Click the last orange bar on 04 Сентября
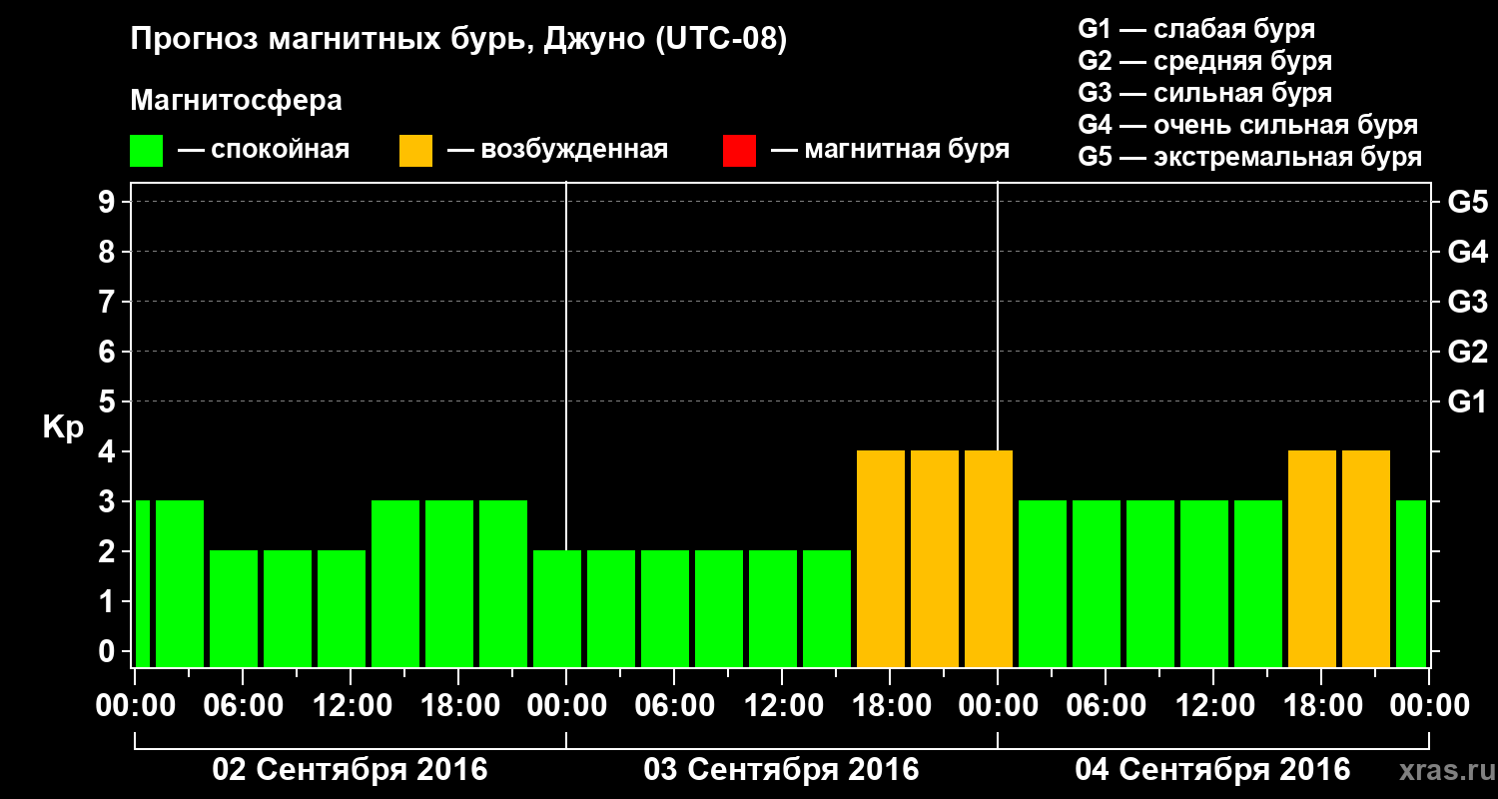1498x799 pixels. 1366,558
